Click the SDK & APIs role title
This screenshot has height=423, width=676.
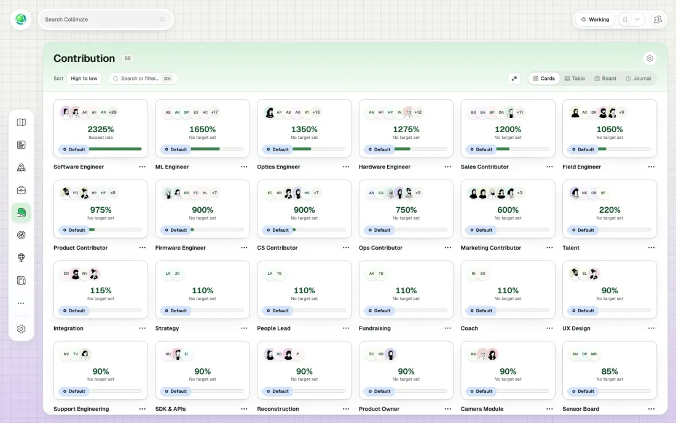[170, 409]
